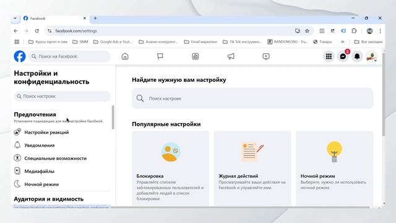Open Facebook home via the logo
This screenshot has width=396, height=223.
pyautogui.click(x=20, y=56)
